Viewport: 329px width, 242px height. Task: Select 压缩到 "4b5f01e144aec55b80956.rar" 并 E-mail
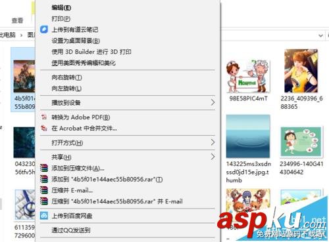(117, 201)
